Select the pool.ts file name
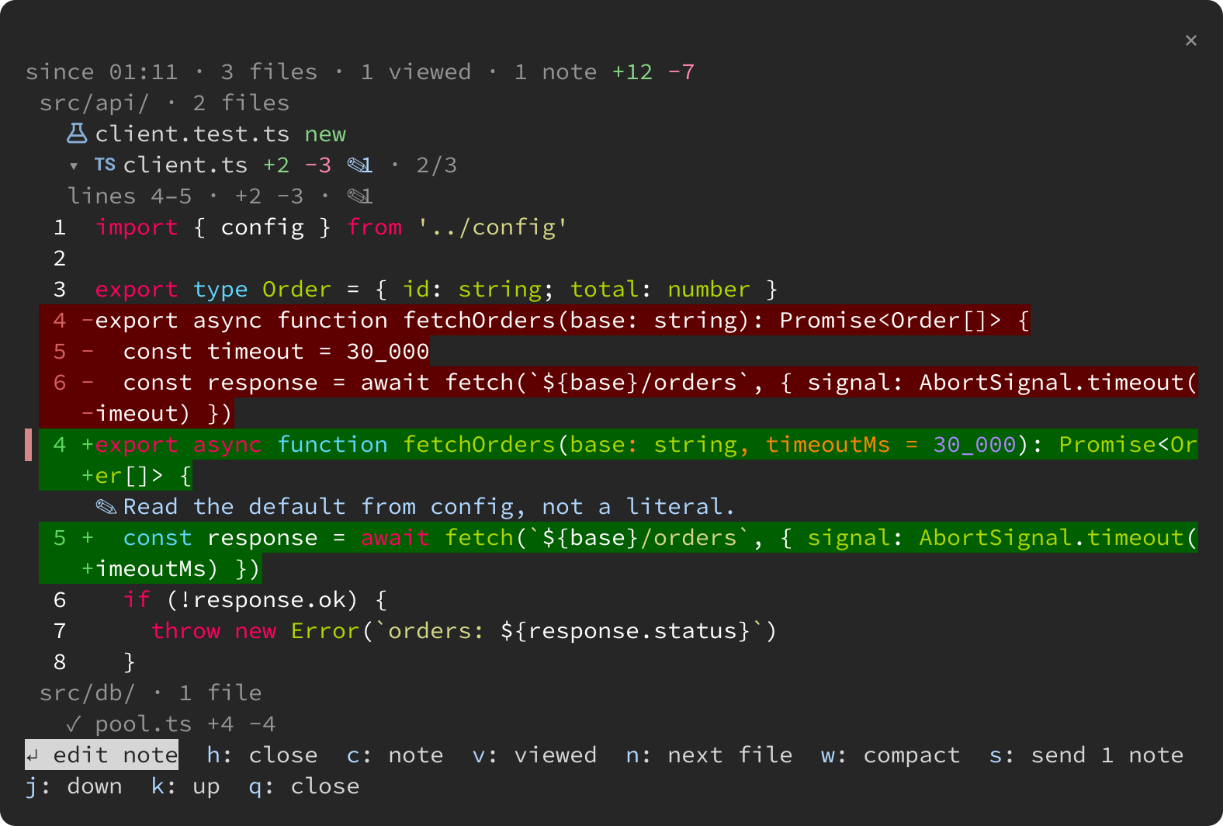This screenshot has width=1223, height=826. [x=144, y=724]
